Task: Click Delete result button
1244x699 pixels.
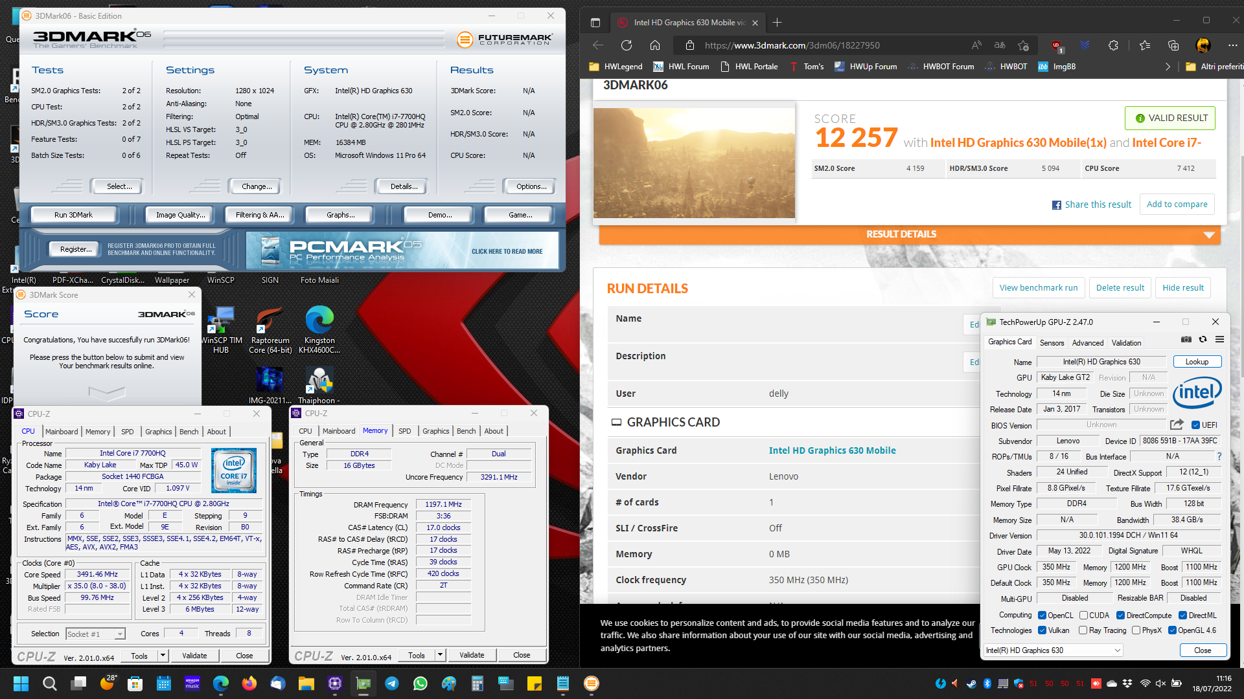Action: (x=1120, y=288)
